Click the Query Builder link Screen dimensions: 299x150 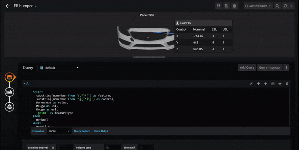click(x=82, y=131)
